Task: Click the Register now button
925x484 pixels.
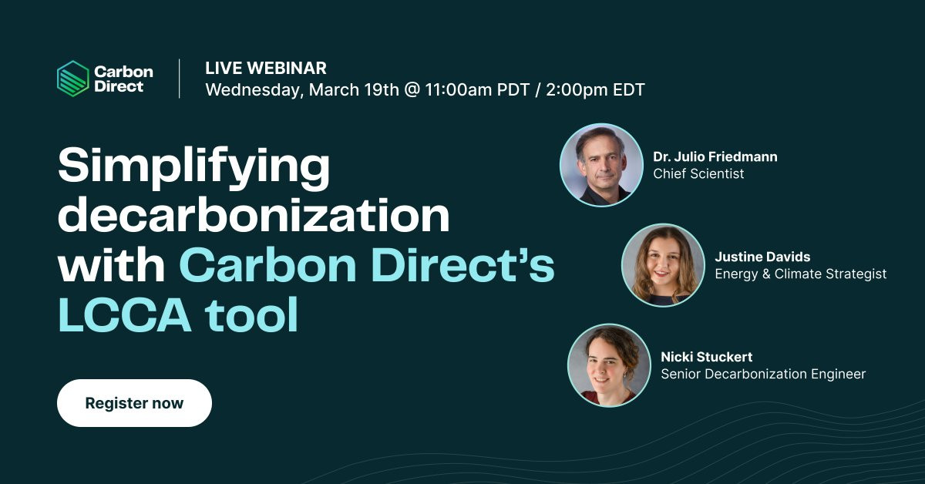Action: pos(134,403)
